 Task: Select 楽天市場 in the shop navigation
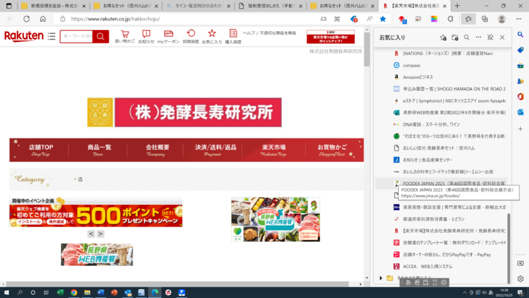[273, 150]
